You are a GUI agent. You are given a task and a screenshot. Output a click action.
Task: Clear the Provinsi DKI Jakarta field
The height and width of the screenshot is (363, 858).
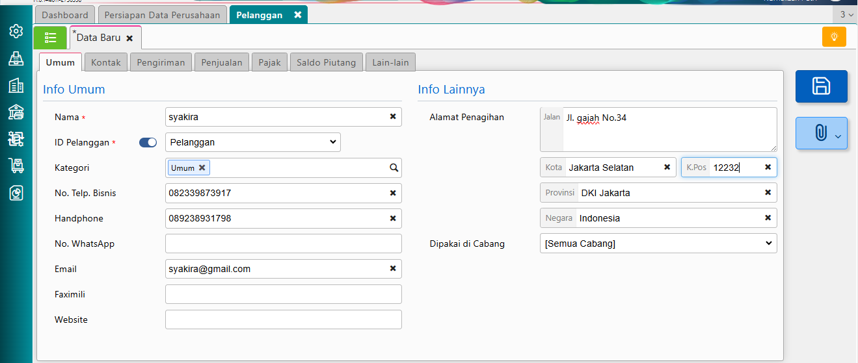pyautogui.click(x=768, y=193)
